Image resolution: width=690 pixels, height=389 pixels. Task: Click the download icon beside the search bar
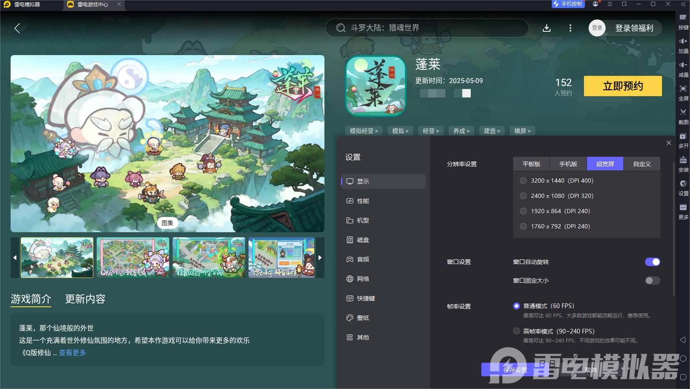tap(547, 28)
